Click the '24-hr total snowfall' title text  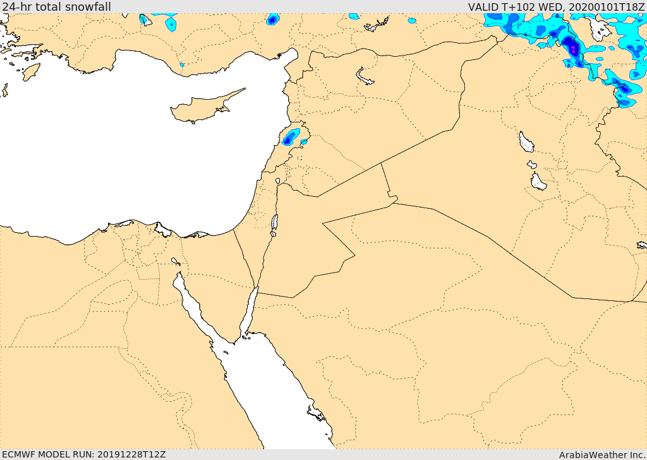tap(56, 6)
